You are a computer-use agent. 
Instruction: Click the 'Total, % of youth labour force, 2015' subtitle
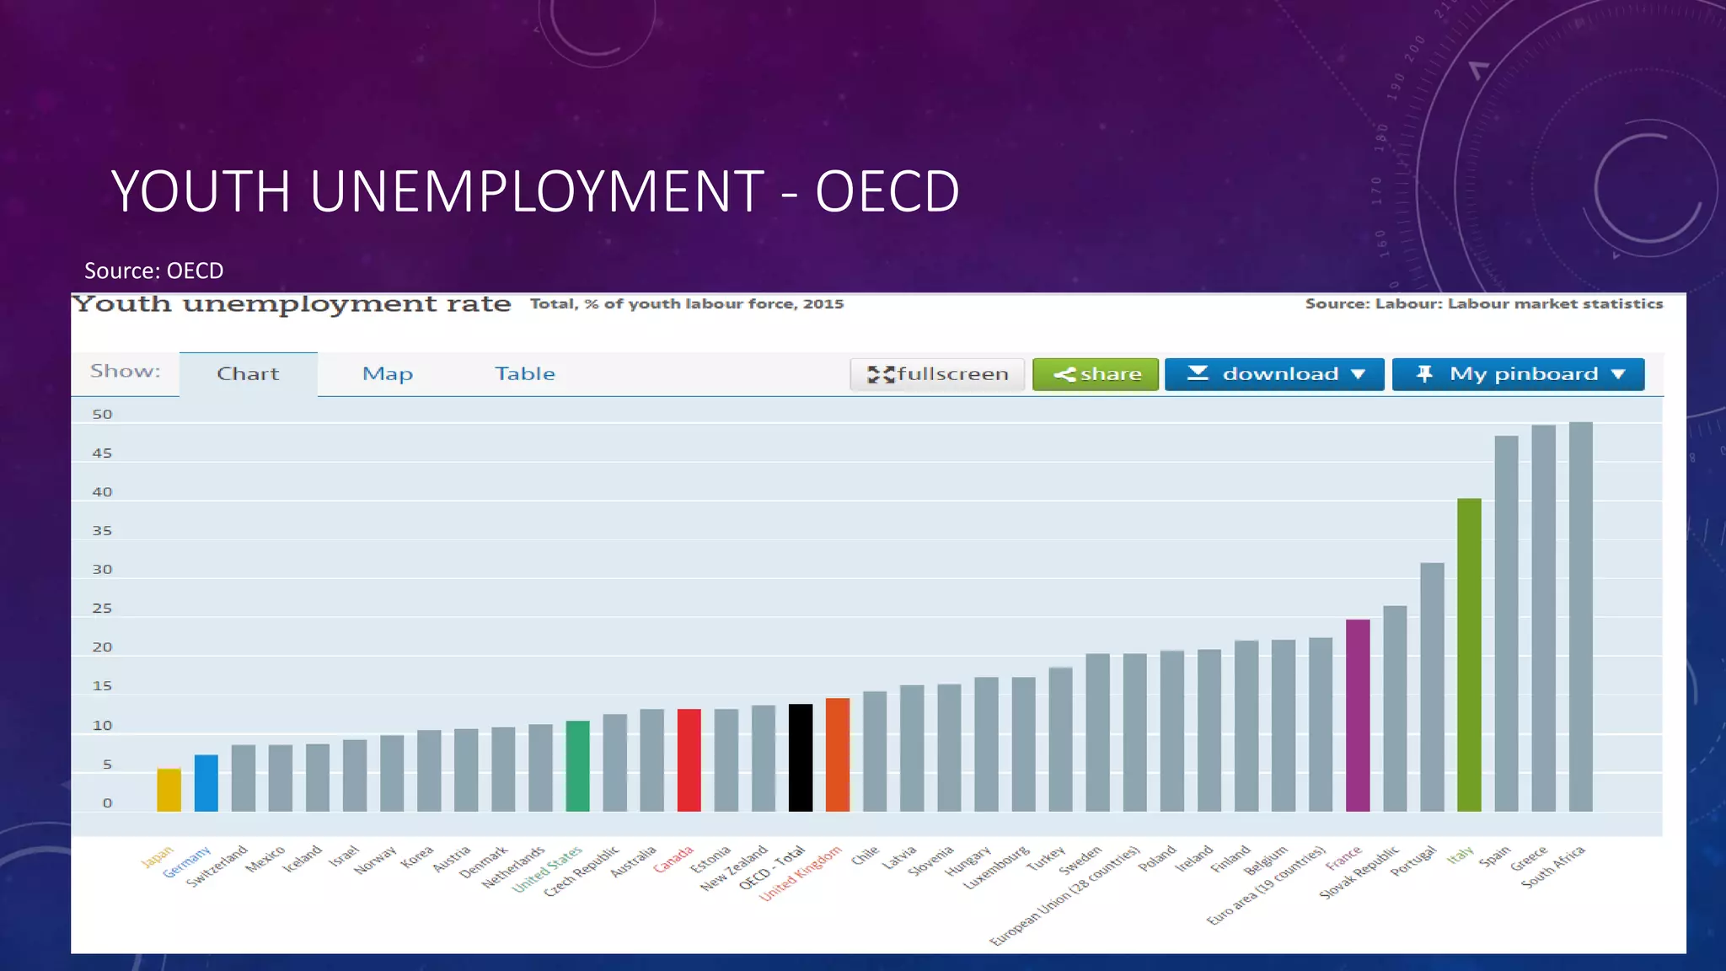click(687, 303)
